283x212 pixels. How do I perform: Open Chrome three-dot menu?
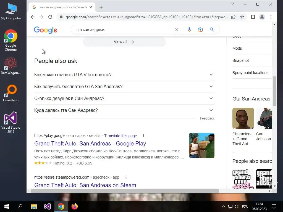tap(271, 17)
